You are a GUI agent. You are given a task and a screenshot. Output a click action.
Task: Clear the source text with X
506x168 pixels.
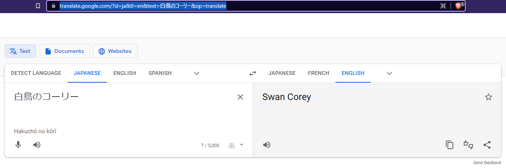(x=240, y=97)
